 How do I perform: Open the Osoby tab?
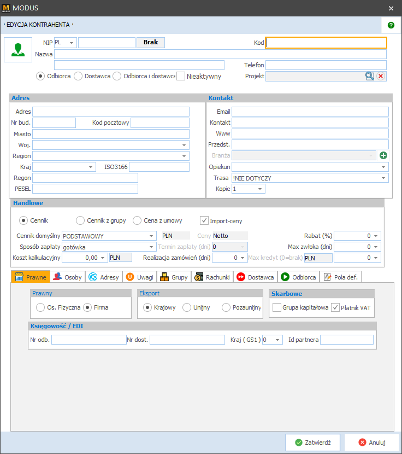tap(68, 277)
